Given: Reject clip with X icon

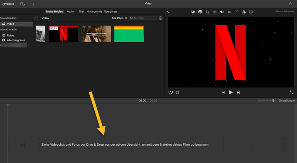Looking at the screenshot, I should pyautogui.click(x=177, y=92).
